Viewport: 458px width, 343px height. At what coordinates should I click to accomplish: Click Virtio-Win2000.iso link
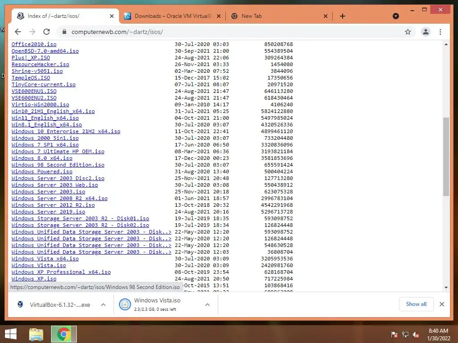(40, 105)
